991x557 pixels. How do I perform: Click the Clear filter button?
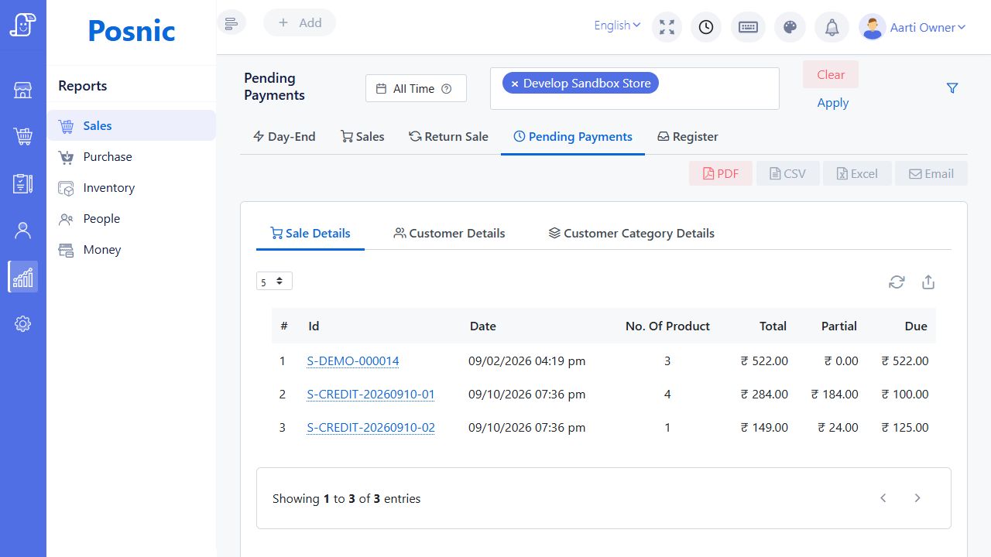pos(831,74)
